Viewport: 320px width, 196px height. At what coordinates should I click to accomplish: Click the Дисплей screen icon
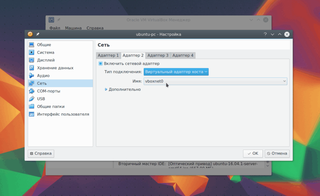(32, 60)
